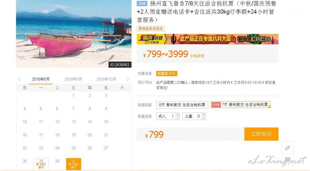Open feedback pencil icon on right sidebar
The image size is (310, 171).
[288, 148]
